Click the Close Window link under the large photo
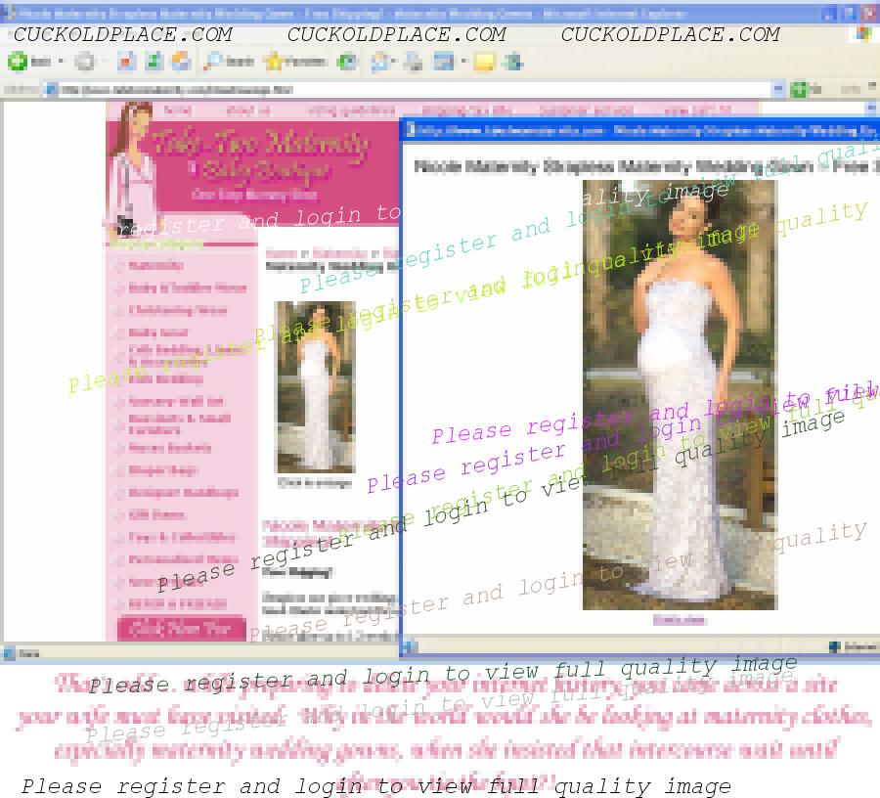Screen dimensions: 880x798 point(679,620)
